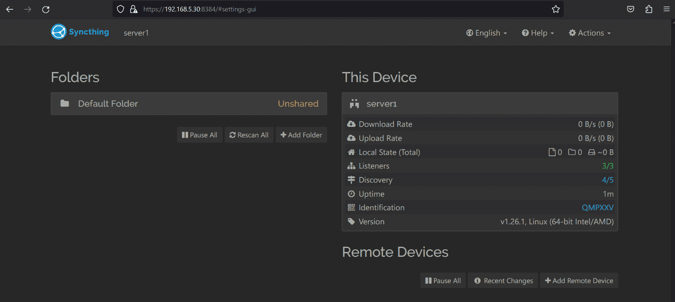
Task: Click the 4/5 discovery value
Action: [608, 180]
